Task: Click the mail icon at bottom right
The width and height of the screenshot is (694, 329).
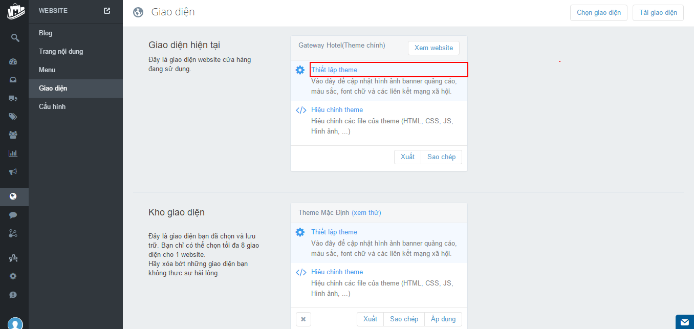Action: click(x=685, y=322)
